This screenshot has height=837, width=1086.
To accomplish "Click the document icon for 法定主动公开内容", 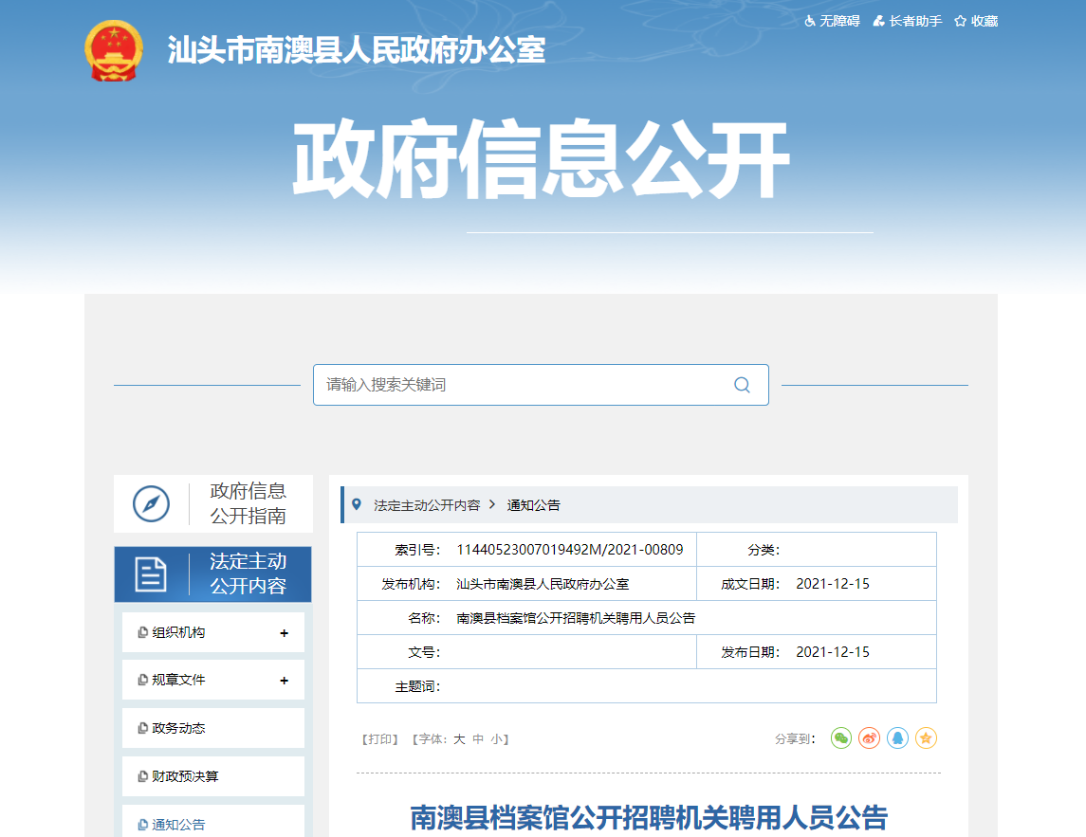I will point(151,573).
